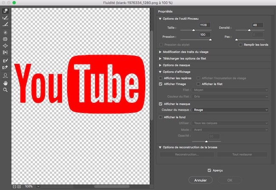Screen dimensions: 276x190
Task: Click the Pression slider handle
Action: click(x=210, y=40)
